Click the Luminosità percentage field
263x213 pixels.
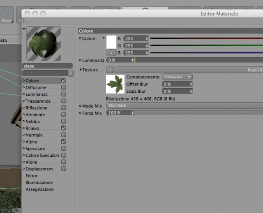119,60
